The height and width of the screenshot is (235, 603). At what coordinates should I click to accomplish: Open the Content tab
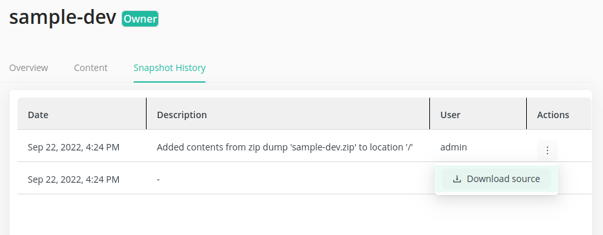(91, 68)
